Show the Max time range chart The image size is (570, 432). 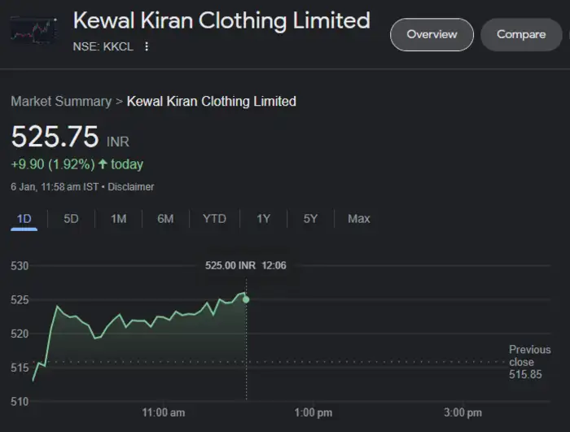tap(358, 219)
